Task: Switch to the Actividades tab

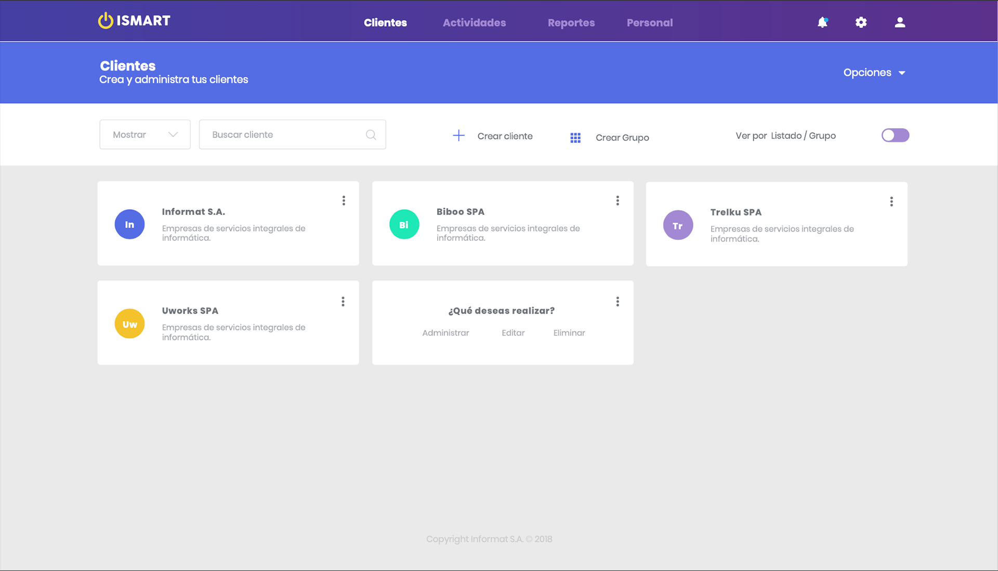Action: point(474,23)
